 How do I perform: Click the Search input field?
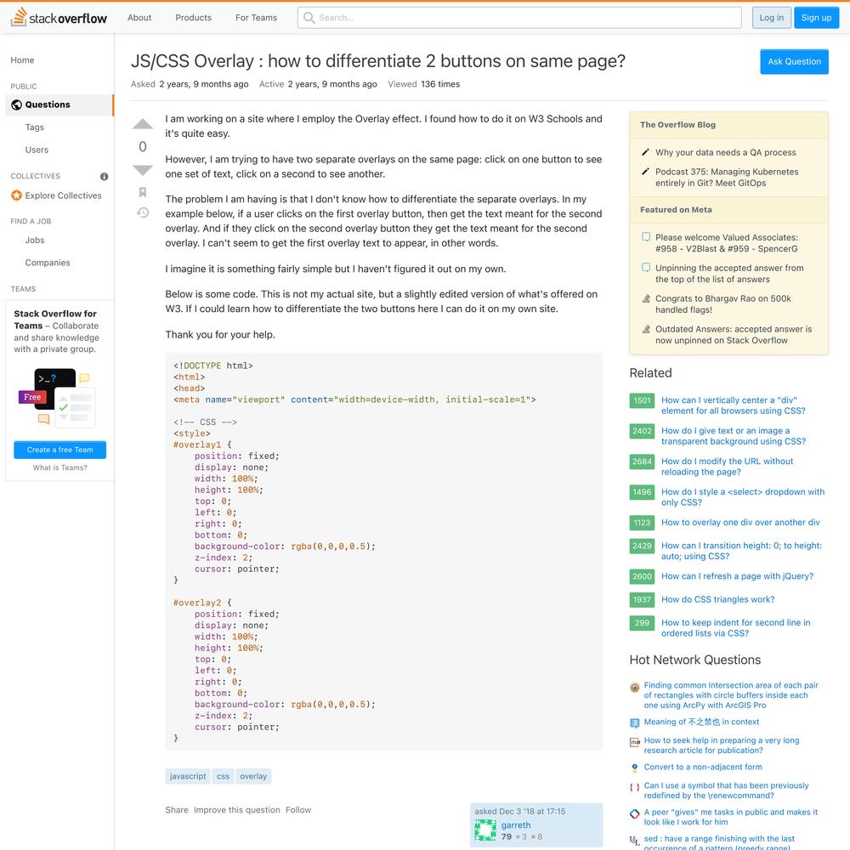[x=519, y=18]
